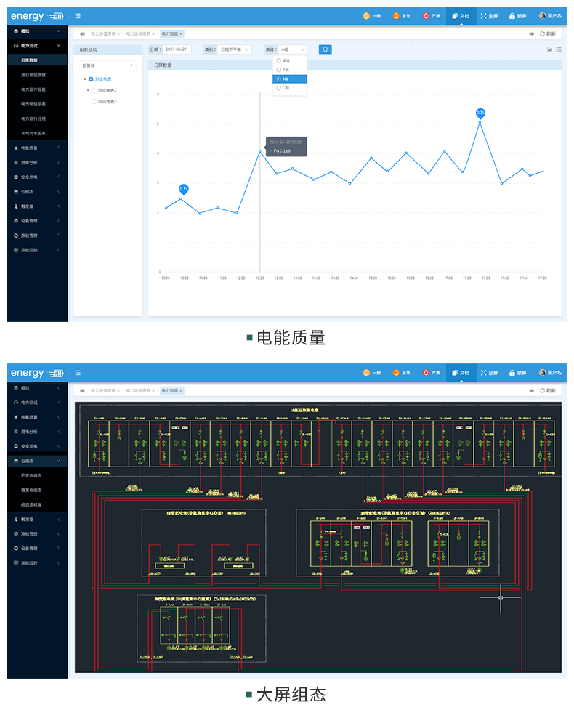
Task: Switch to bar chart view icon above 日原数据 chart
Action: tap(549, 49)
